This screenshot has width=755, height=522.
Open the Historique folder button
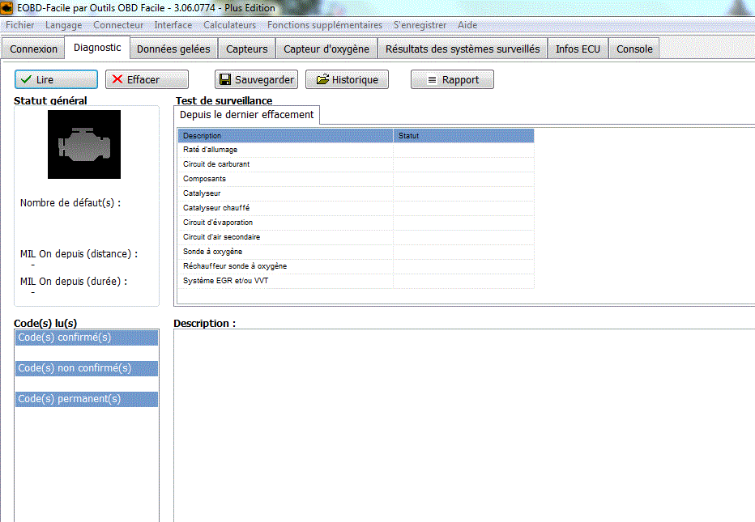347,79
